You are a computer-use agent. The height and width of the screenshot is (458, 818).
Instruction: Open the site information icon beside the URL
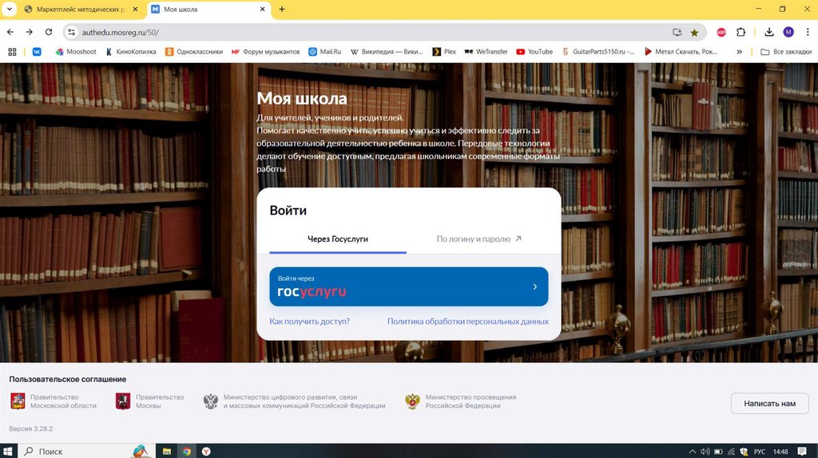coord(72,32)
